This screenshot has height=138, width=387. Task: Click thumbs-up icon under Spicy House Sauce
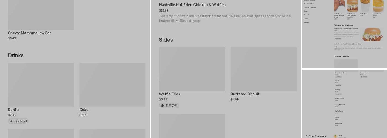point(336,77)
